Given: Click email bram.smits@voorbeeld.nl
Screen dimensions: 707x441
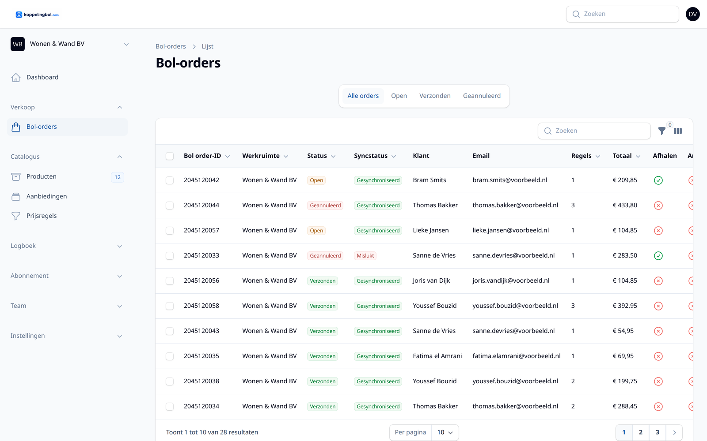Looking at the screenshot, I should (510, 180).
